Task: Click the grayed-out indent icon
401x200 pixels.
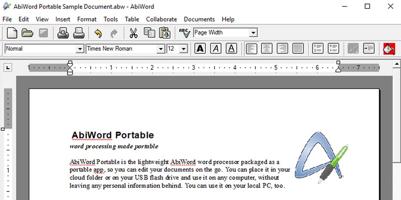Action: pos(353,48)
